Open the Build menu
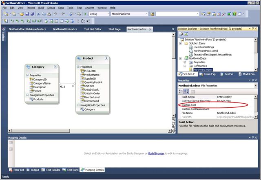The image size is (261, 180). coord(41,8)
